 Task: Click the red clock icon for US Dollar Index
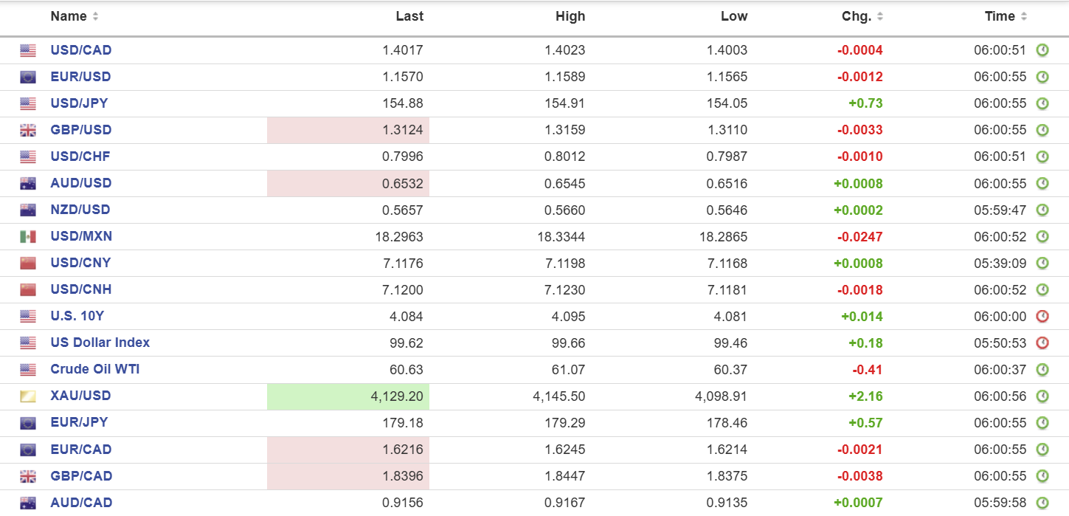1042,343
